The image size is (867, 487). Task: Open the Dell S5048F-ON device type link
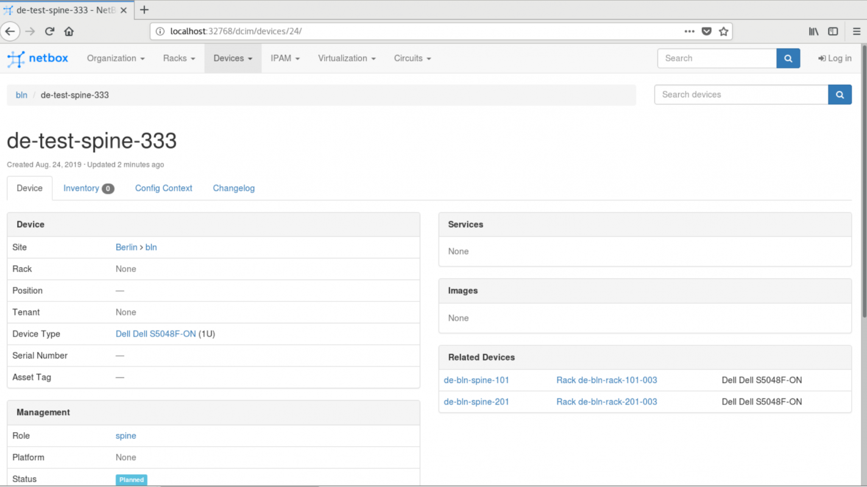click(x=155, y=334)
